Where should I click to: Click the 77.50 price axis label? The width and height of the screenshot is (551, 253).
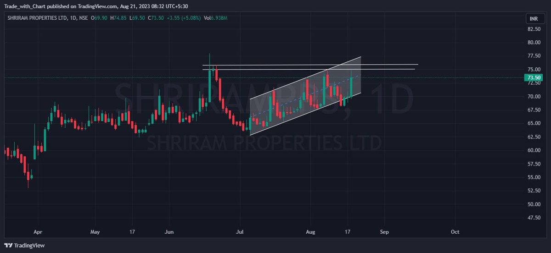click(x=533, y=56)
